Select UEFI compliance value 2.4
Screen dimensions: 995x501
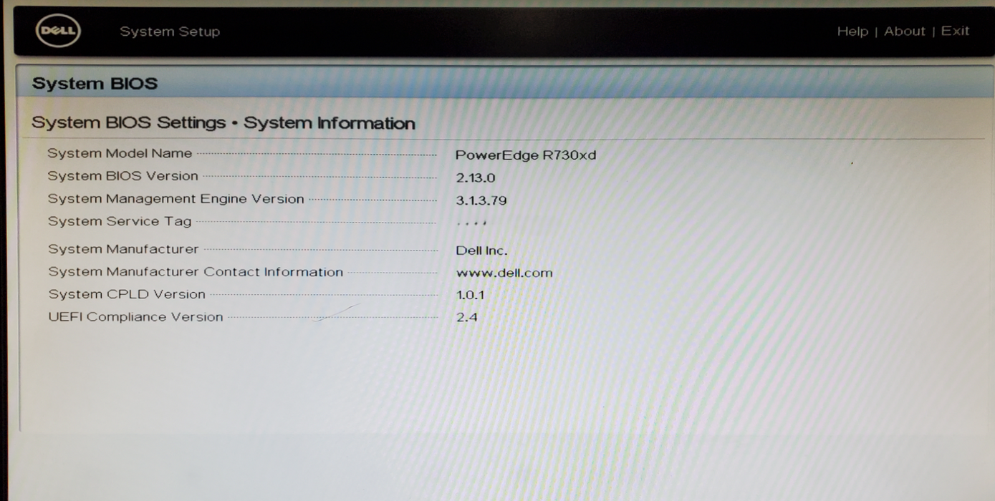[467, 317]
